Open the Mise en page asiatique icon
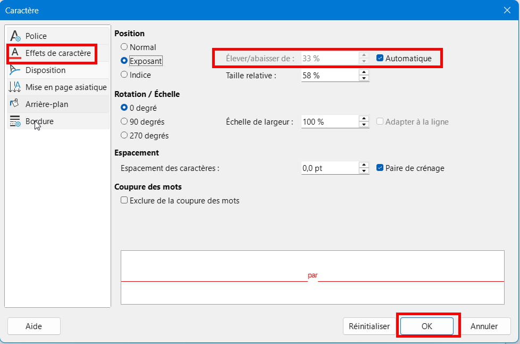 point(15,87)
